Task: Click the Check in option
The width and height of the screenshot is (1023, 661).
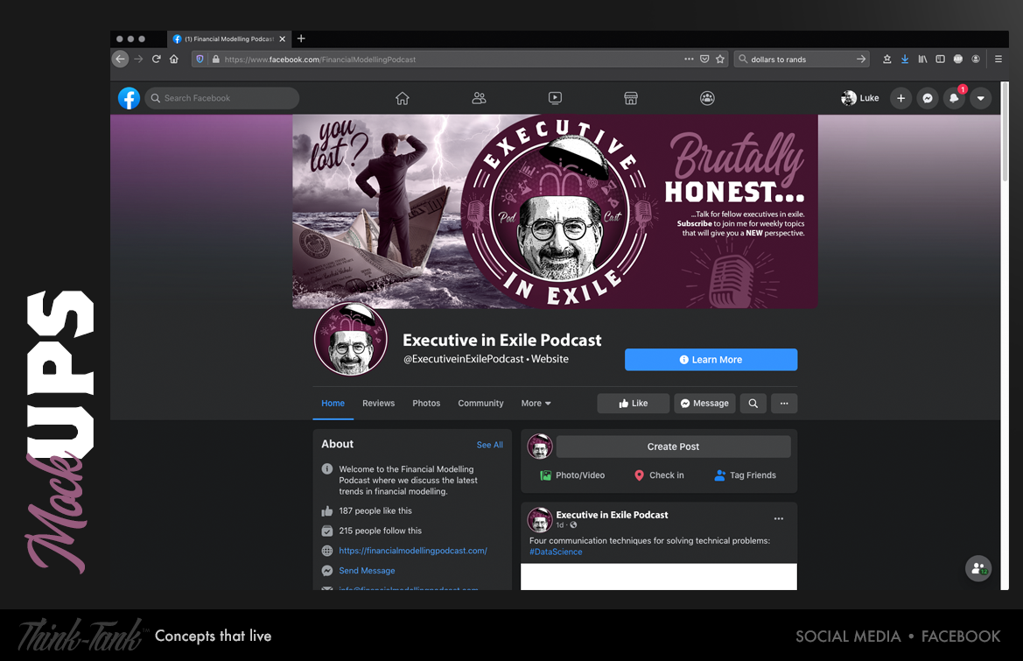Action: 659,475
